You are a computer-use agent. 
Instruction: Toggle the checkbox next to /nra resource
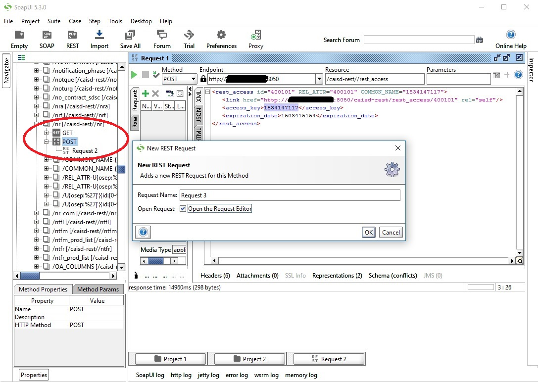tap(46, 106)
